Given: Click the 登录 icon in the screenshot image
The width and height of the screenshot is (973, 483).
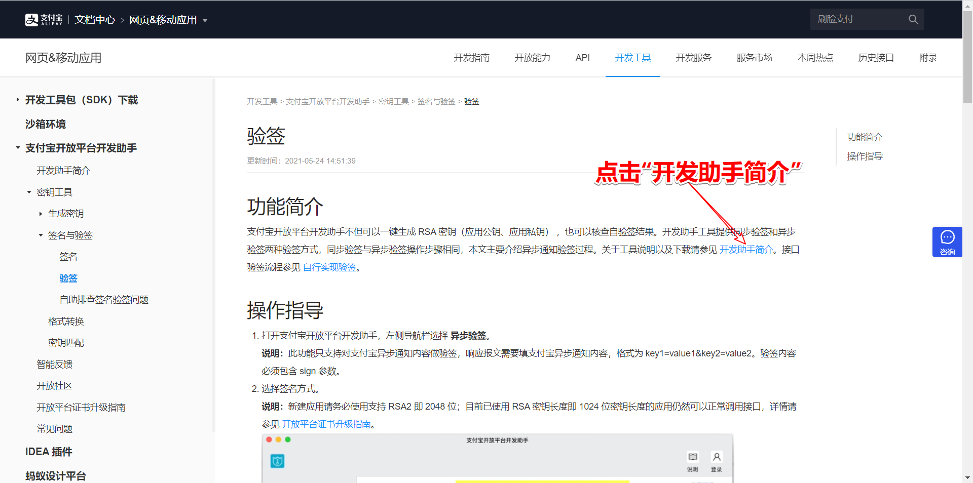Looking at the screenshot, I should [x=716, y=461].
